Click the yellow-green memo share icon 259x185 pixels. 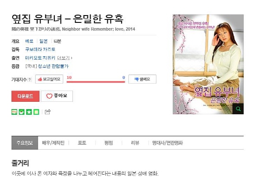click(36, 112)
